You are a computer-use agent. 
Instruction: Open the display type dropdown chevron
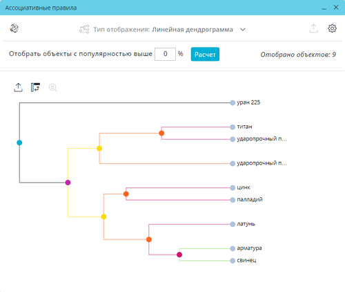click(243, 30)
